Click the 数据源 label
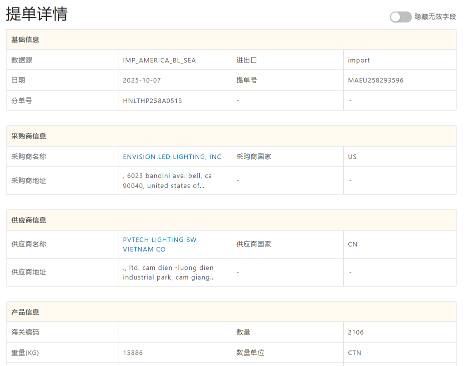466x366 pixels. 22,60
